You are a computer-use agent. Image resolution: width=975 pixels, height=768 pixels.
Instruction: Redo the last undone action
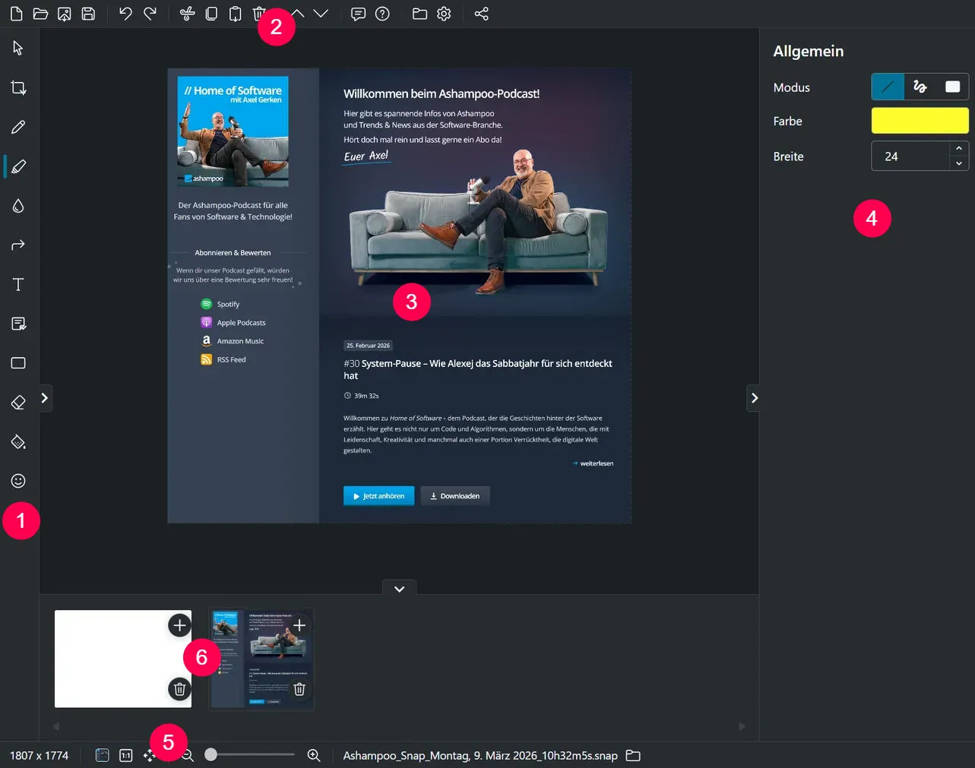coord(150,14)
